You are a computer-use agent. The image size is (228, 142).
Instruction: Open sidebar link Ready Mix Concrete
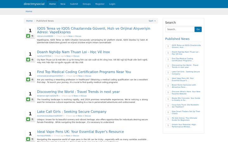(186, 99)
